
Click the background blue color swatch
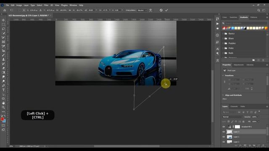(x=5, y=121)
